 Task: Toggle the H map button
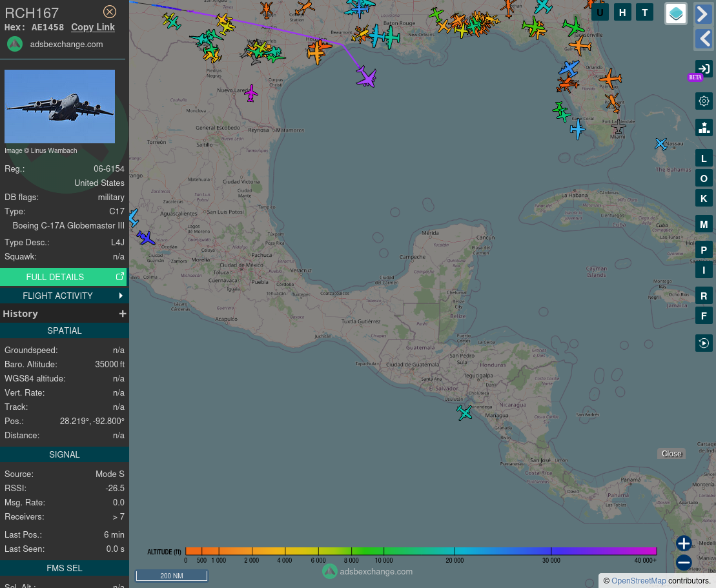(x=622, y=12)
